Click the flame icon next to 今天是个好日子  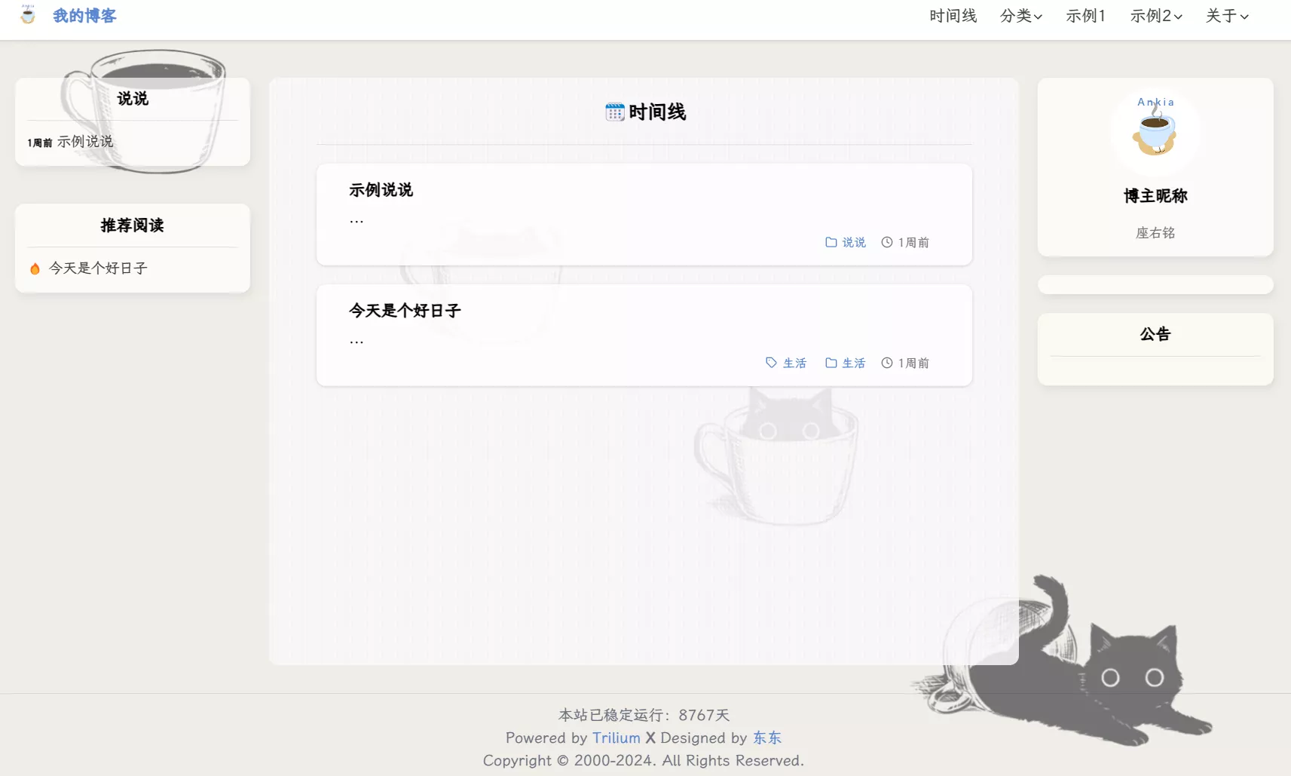(35, 268)
